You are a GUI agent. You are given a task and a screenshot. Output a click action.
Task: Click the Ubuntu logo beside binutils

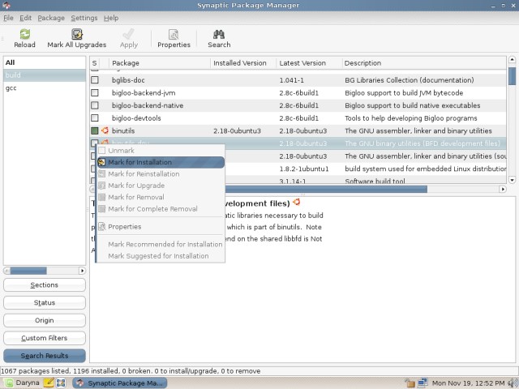(105, 130)
